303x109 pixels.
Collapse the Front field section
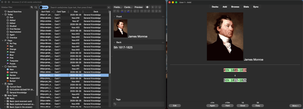click(x=114, y=17)
